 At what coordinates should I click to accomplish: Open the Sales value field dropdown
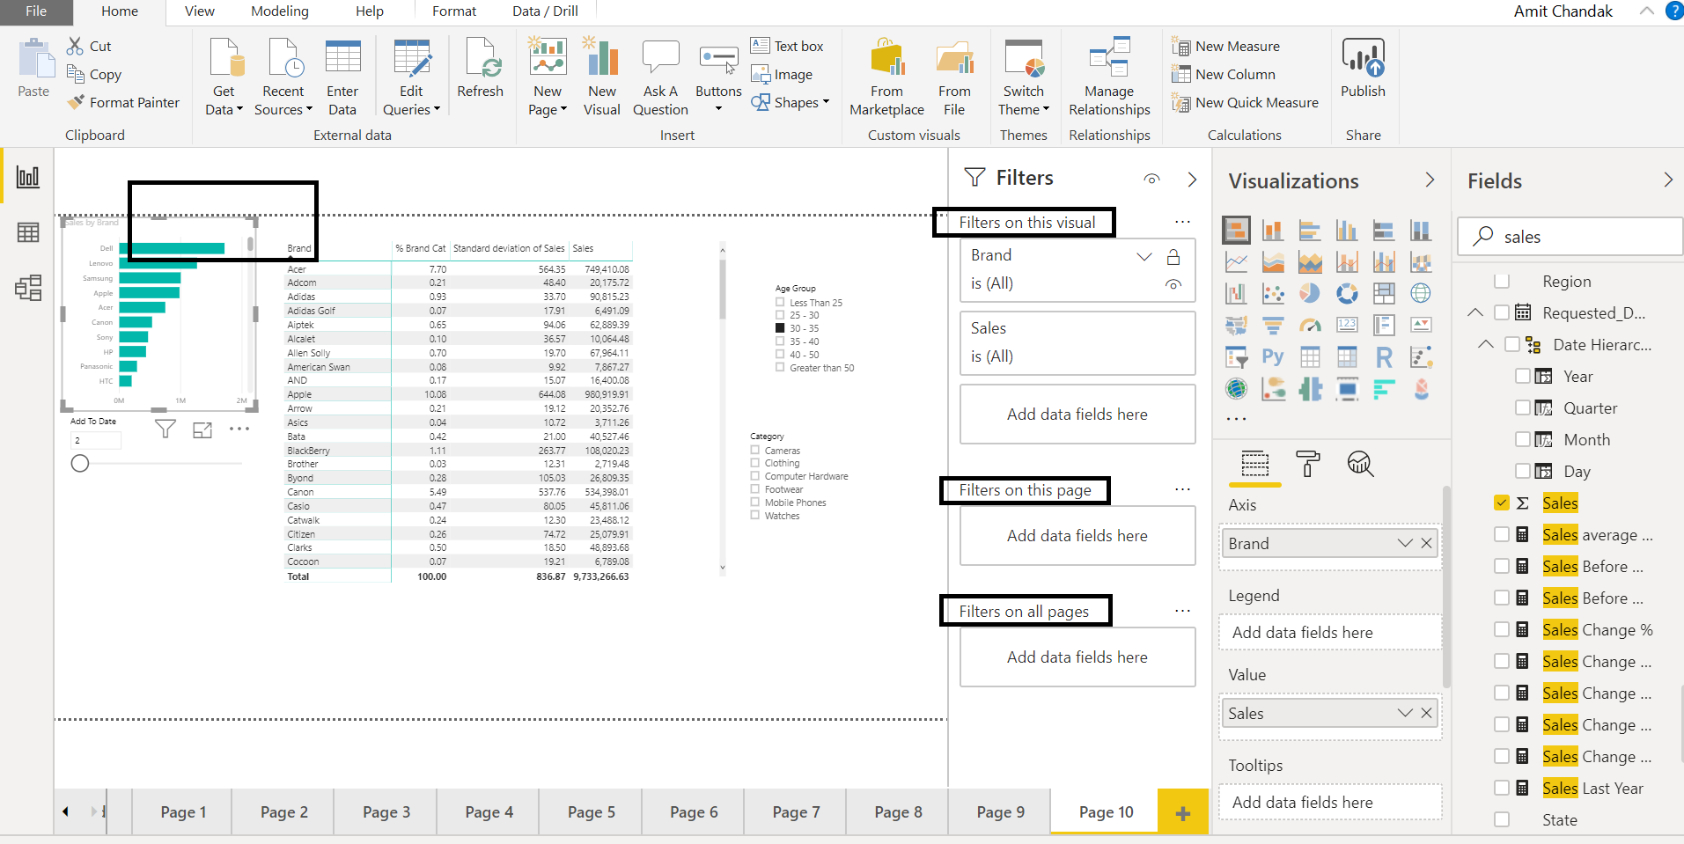click(x=1405, y=714)
